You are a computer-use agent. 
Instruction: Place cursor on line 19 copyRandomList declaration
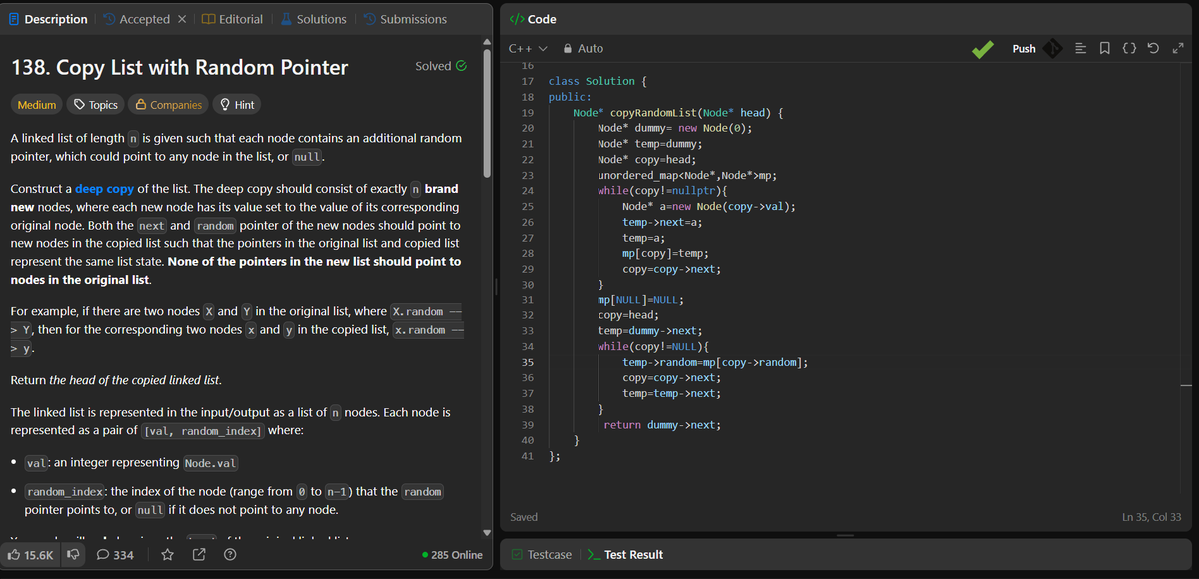point(676,112)
